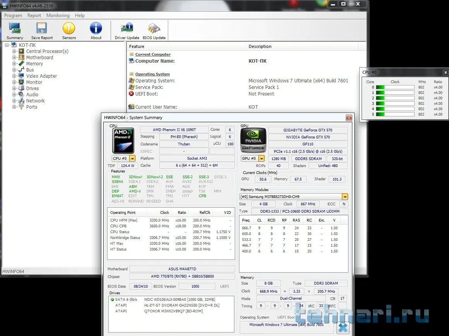Click the KOT-ПК computer root icon
The height and width of the screenshot is (336, 449).
pos(14,45)
